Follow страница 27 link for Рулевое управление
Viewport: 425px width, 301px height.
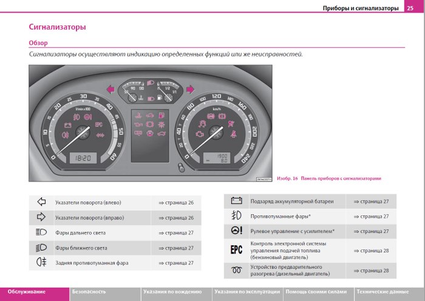coord(371,231)
